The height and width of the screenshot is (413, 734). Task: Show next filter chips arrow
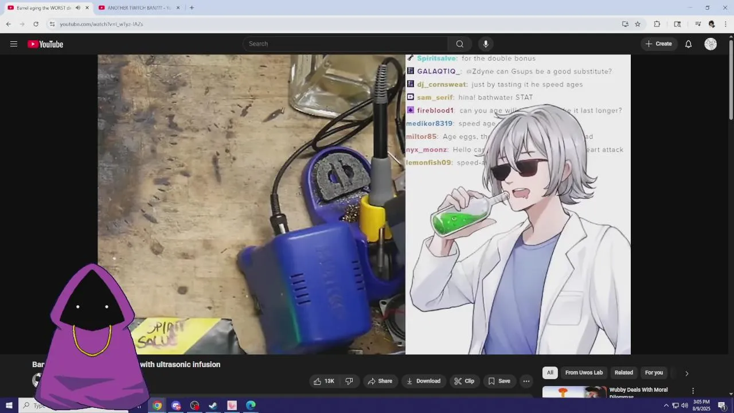(686, 373)
